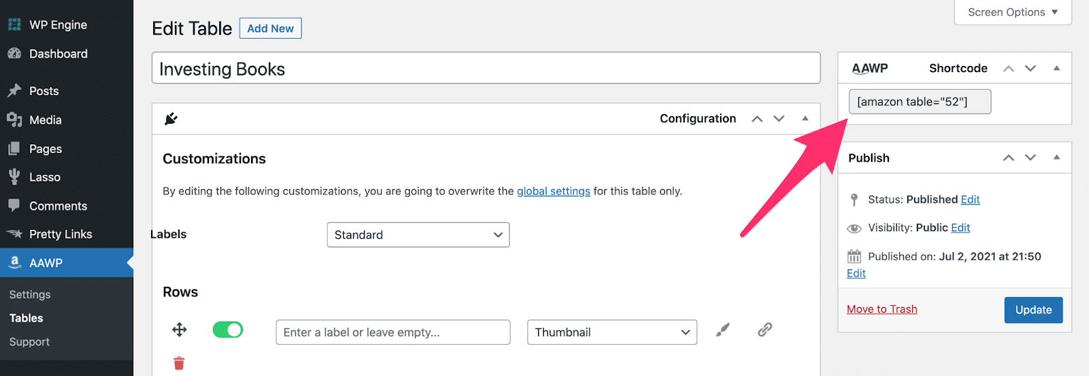Click the Configuration plug icon
The image size is (1089, 376).
(x=171, y=119)
